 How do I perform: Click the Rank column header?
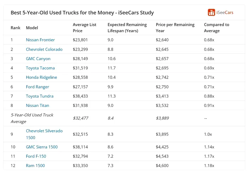pos(16,28)
